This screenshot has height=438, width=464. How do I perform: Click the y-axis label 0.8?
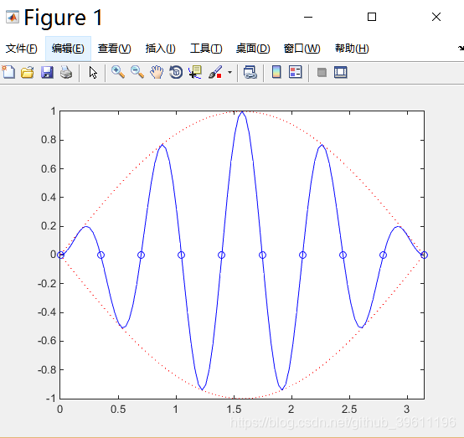49,140
